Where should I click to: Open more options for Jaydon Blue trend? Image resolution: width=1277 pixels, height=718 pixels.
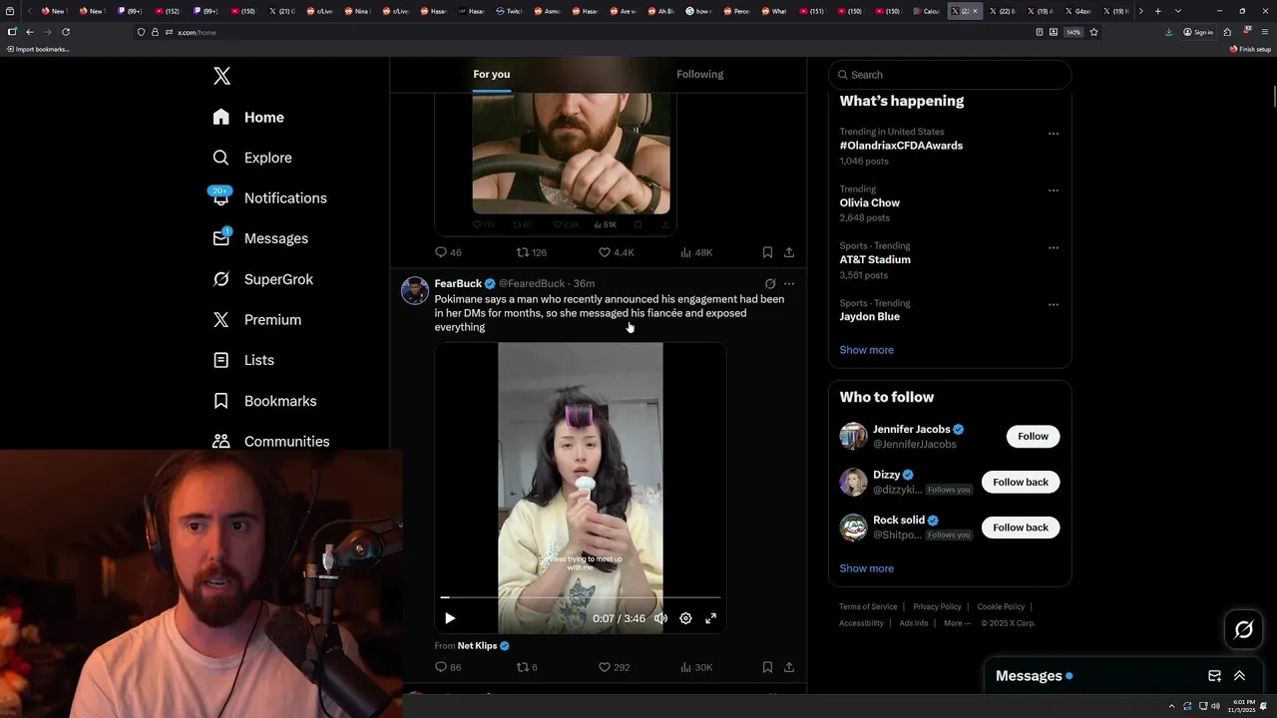point(1053,305)
